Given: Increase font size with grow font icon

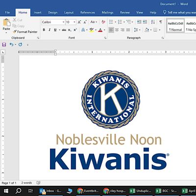Looking at the screenshot, I should (79, 22).
